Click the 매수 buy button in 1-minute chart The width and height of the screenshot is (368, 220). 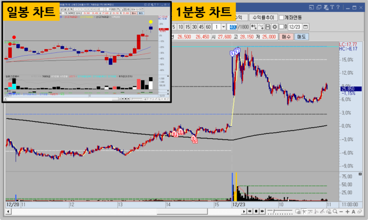pyautogui.click(x=286, y=37)
